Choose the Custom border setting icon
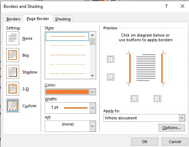 click(13, 106)
